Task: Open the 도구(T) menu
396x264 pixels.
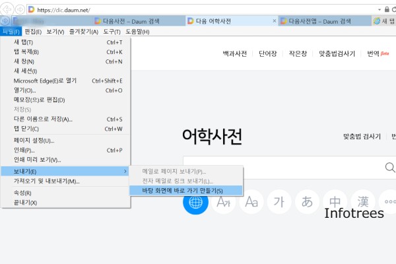Action: 112,32
